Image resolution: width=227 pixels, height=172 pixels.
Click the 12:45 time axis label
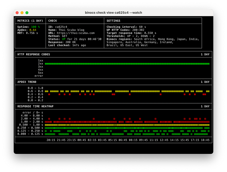coord(164,140)
